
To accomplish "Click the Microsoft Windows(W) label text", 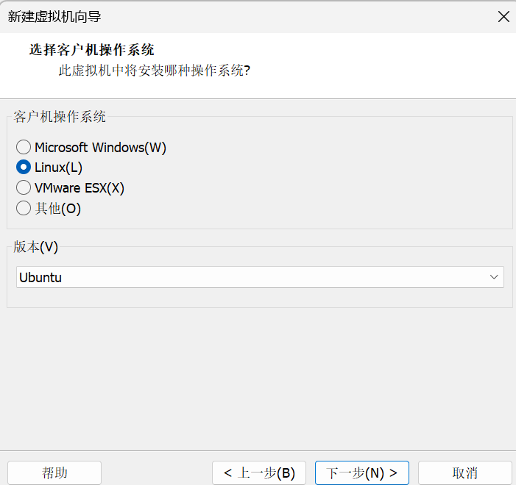I will pyautogui.click(x=100, y=148).
